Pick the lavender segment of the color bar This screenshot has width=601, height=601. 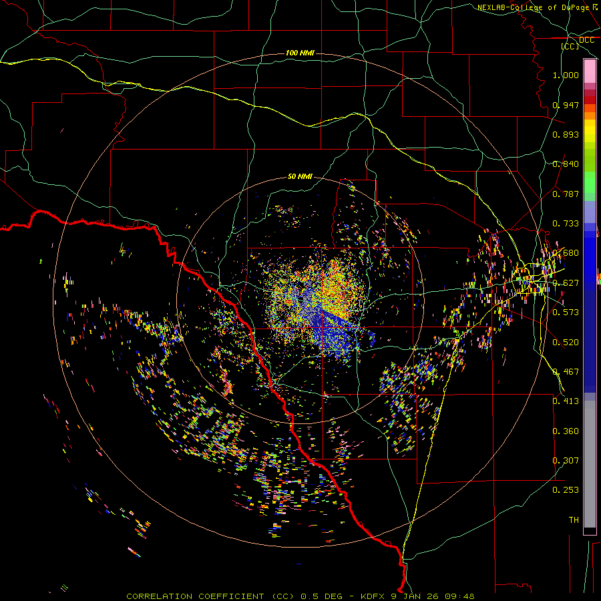[x=590, y=212]
